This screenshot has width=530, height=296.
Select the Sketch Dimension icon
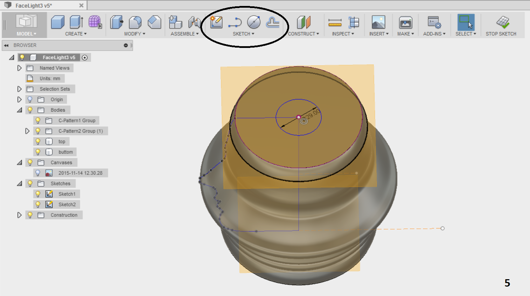click(x=273, y=22)
